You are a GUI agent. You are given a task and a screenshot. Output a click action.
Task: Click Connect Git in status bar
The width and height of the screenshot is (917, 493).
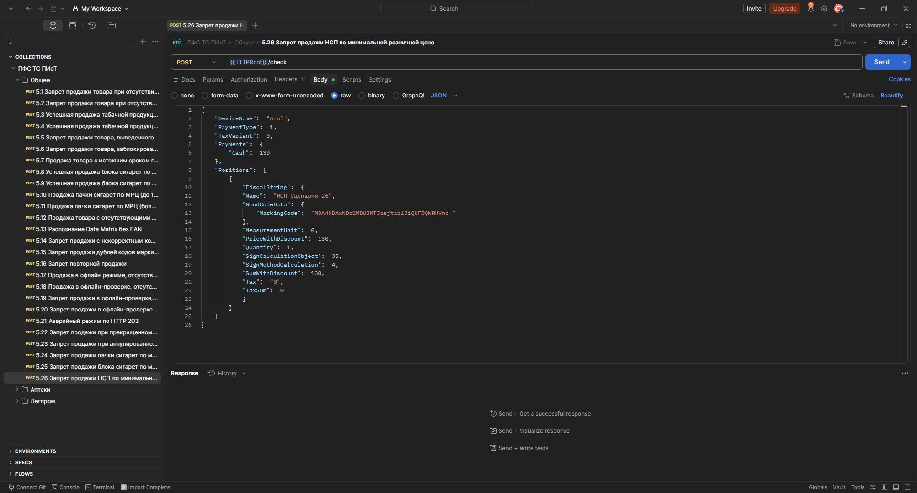(x=27, y=487)
